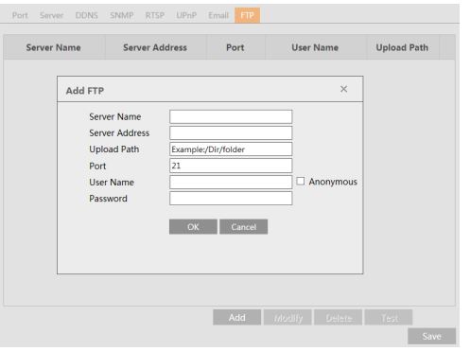
Task: Click the Port column header
Action: (x=235, y=47)
